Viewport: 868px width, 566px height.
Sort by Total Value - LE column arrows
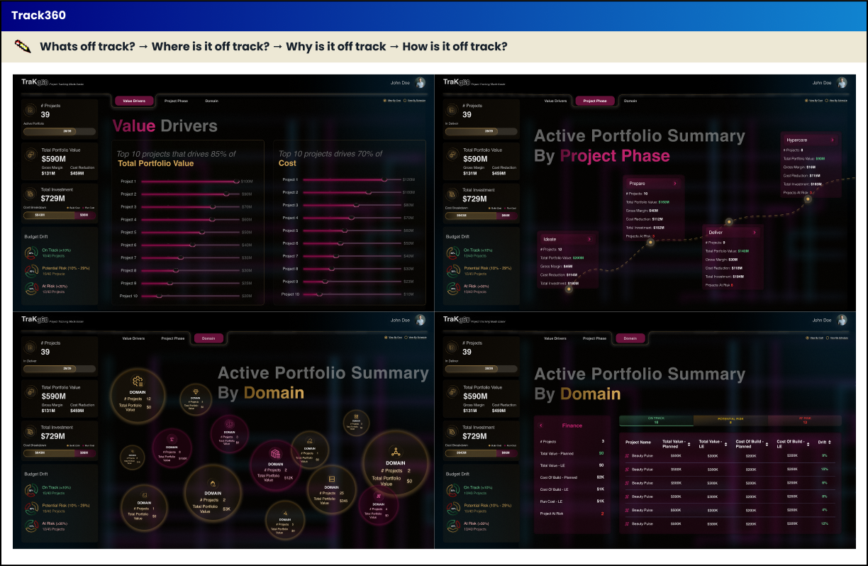pos(726,445)
